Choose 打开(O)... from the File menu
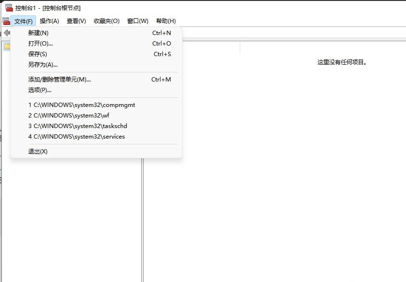The image size is (406, 282). pyautogui.click(x=40, y=44)
